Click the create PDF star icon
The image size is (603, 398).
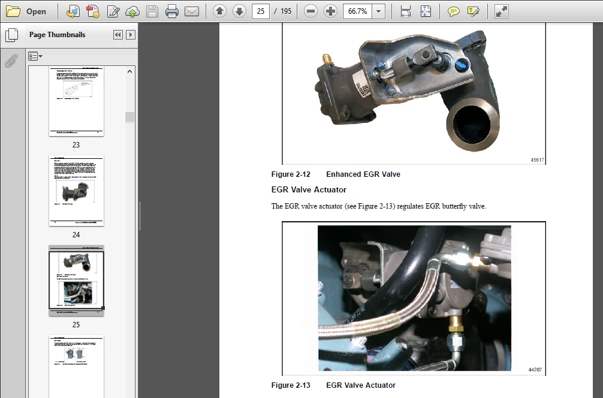tap(93, 11)
